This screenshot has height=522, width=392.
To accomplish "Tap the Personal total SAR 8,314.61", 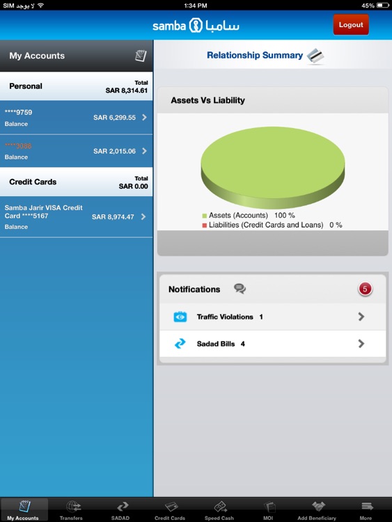I will click(x=127, y=90).
